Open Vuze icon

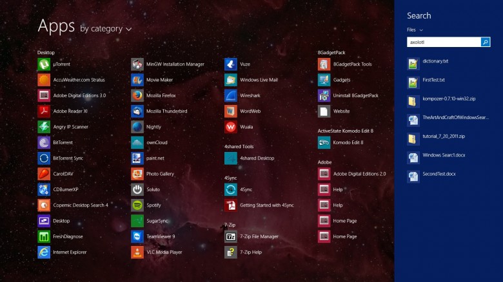coord(231,64)
